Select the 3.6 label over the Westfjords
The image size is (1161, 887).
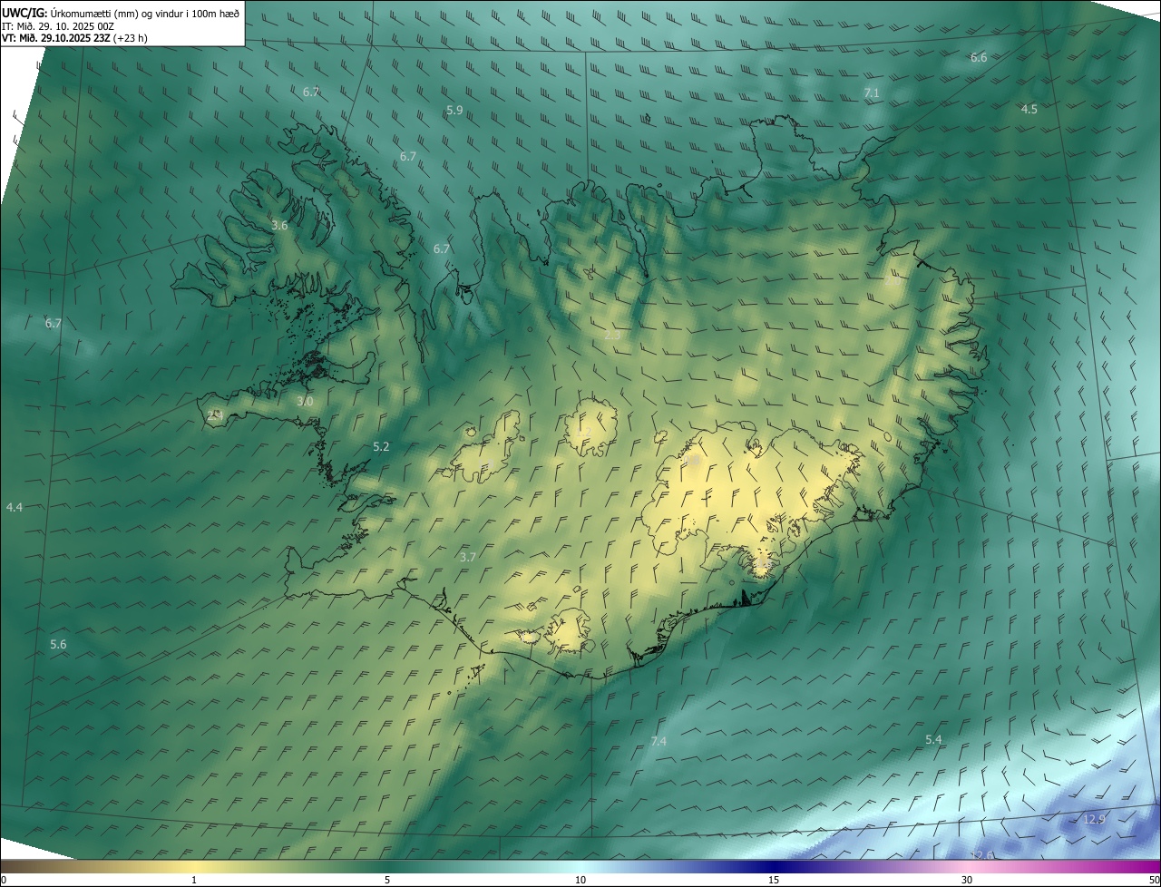[x=279, y=226]
